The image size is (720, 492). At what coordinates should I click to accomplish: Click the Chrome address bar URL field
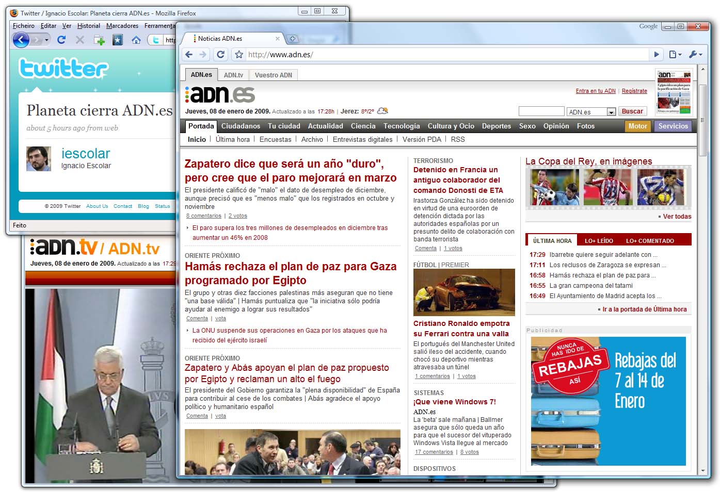[x=446, y=54]
